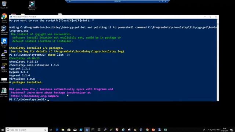Click the chocolatey.org/compare URL text
235x132 pixels.
[35, 96]
